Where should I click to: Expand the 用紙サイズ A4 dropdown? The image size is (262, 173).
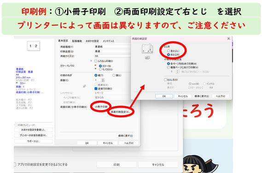[113, 56]
